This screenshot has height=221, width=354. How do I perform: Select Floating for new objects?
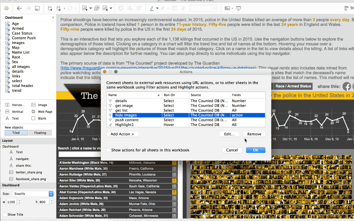[40, 133]
